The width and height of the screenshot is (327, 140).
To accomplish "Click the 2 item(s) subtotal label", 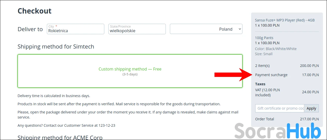I will click(262, 66).
